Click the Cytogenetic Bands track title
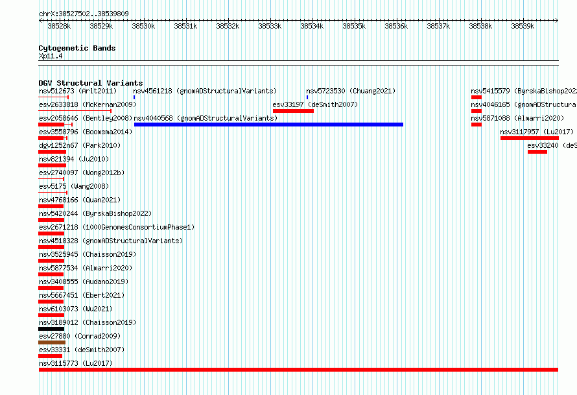Image resolution: width=577 pixels, height=395 pixels. click(77, 48)
